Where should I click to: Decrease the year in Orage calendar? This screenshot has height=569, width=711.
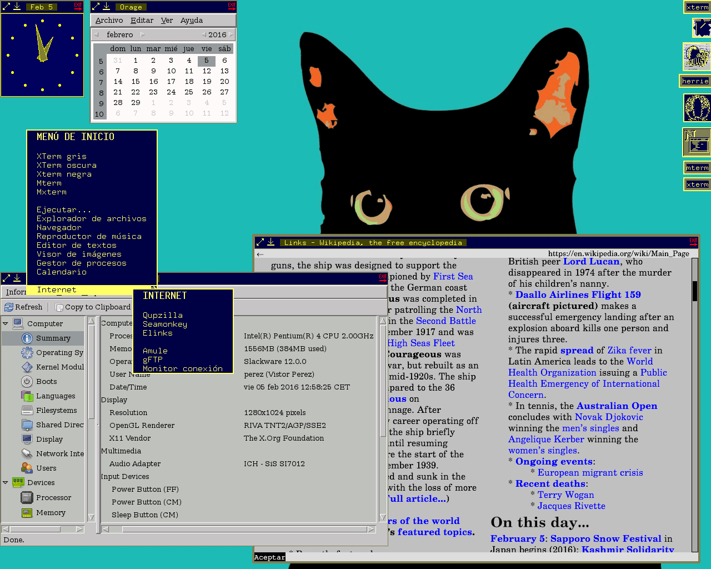(204, 34)
